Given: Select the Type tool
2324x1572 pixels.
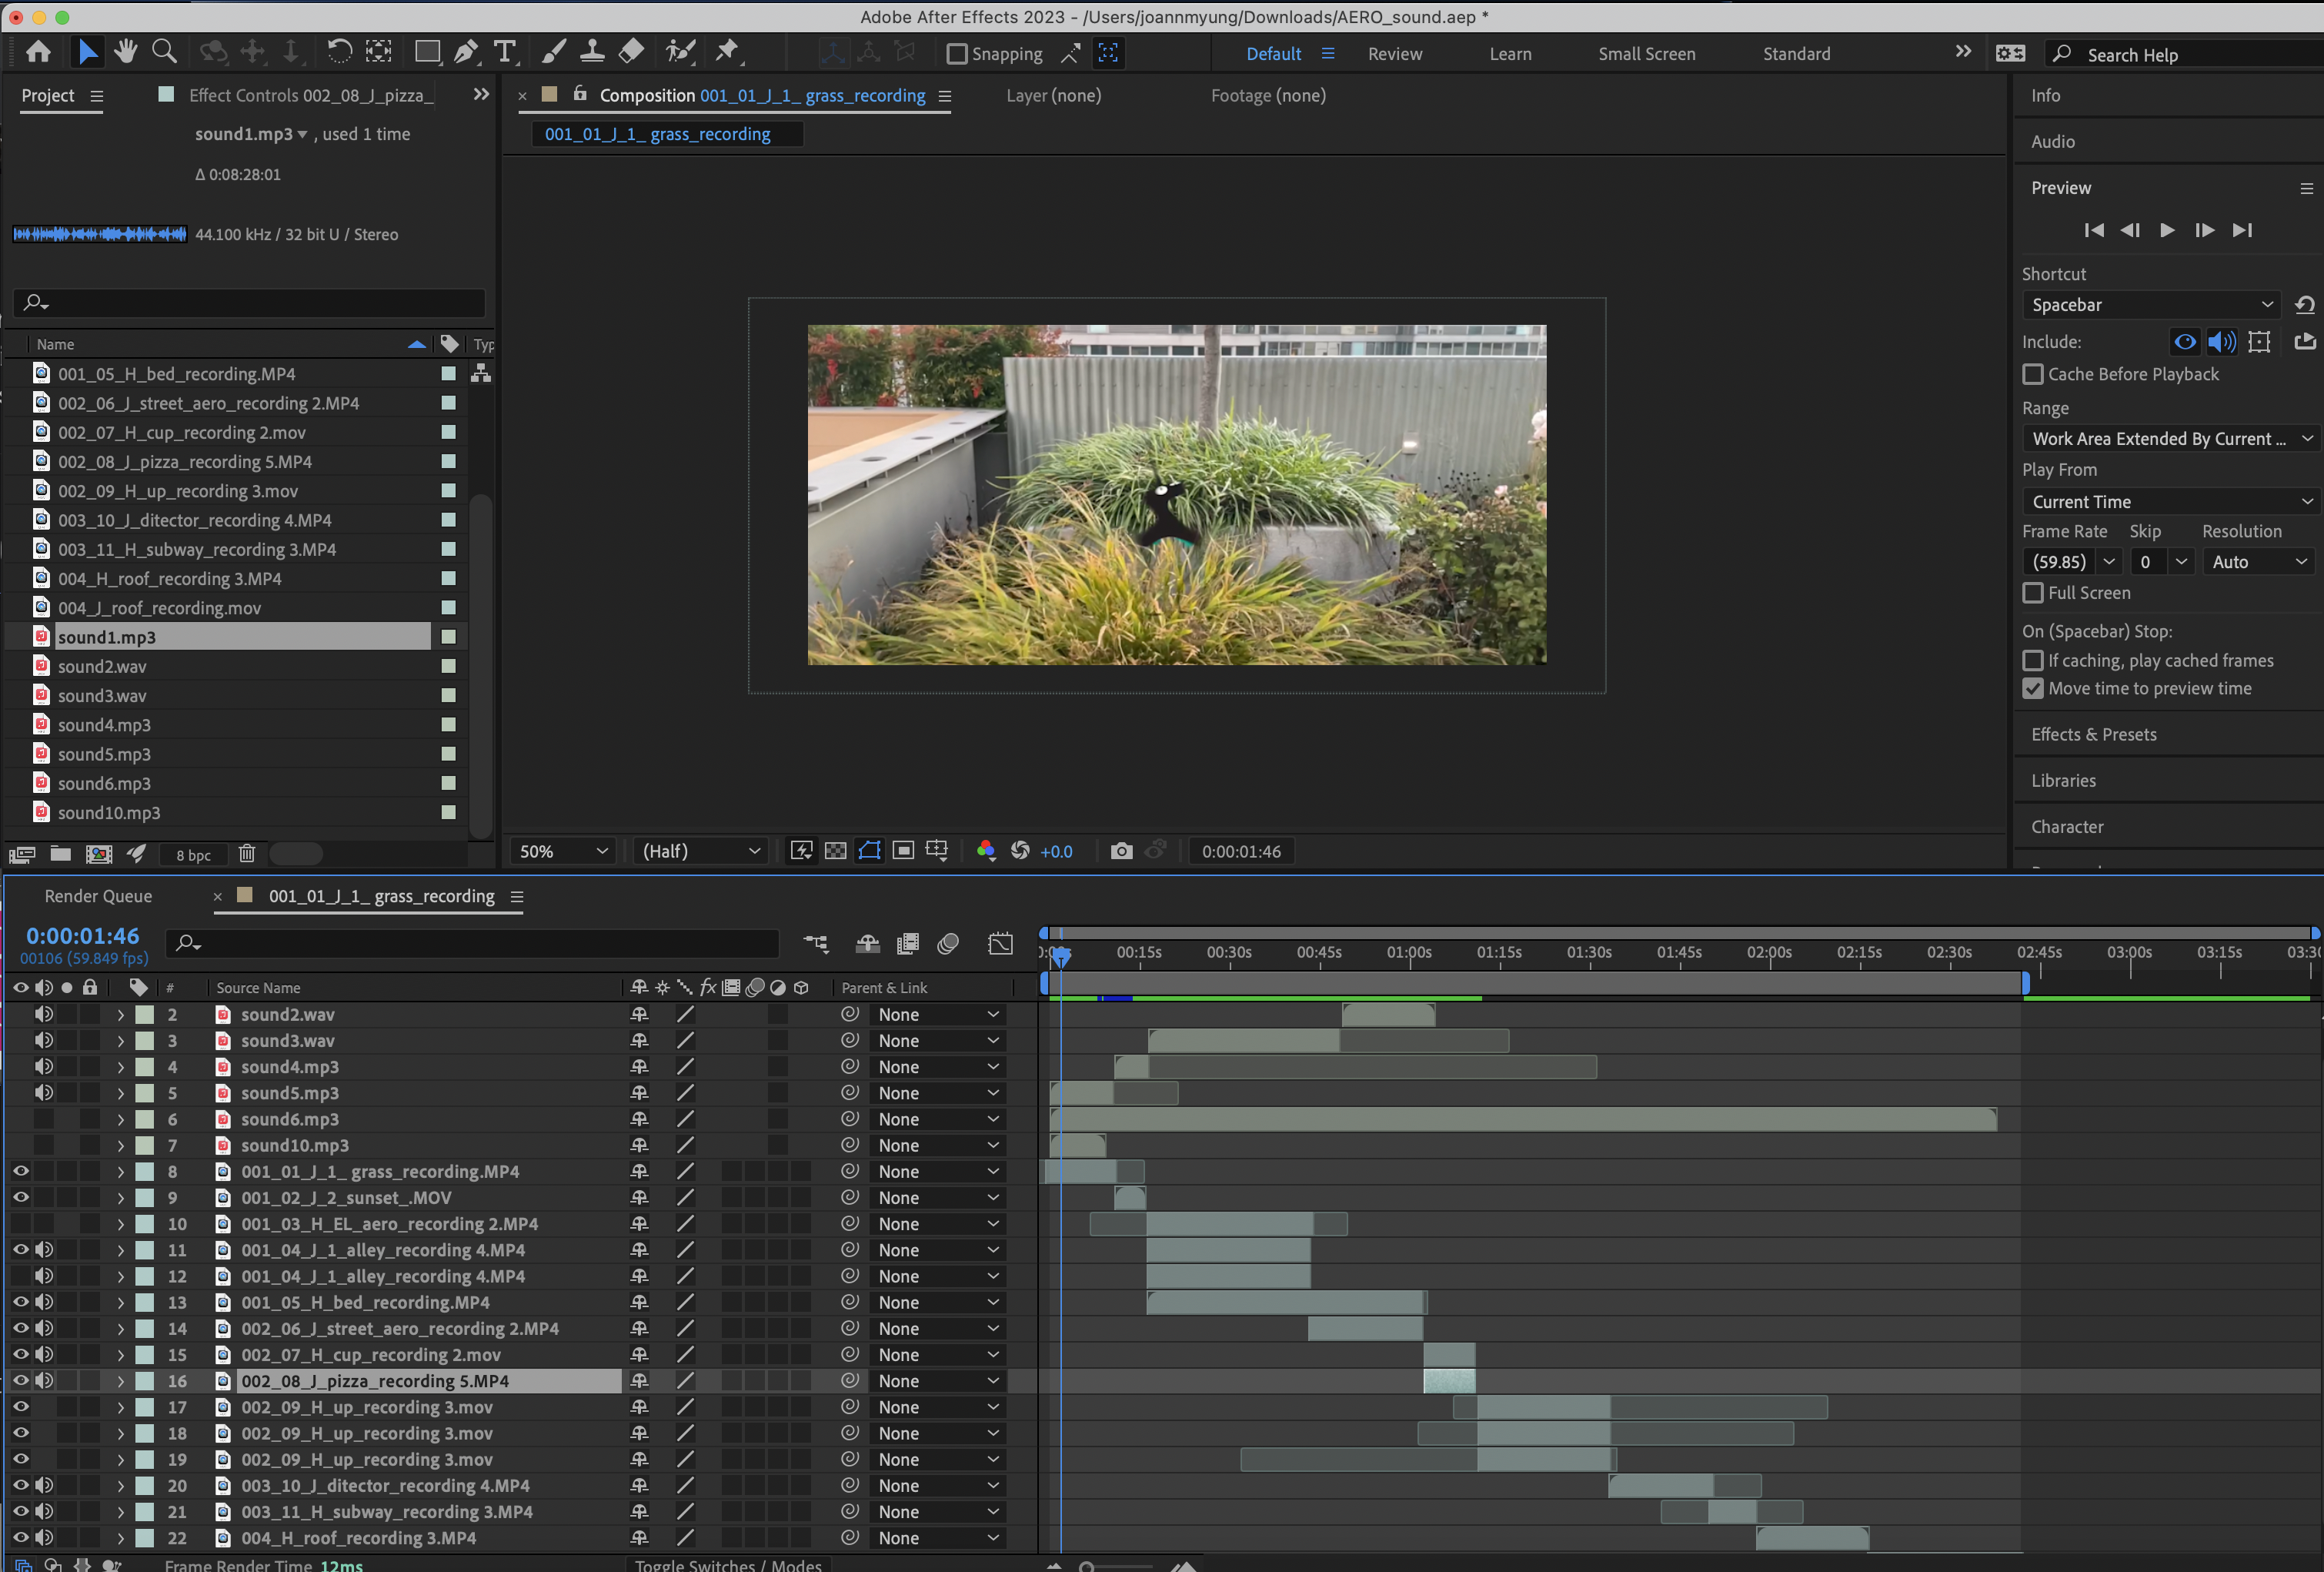Looking at the screenshot, I should [506, 52].
